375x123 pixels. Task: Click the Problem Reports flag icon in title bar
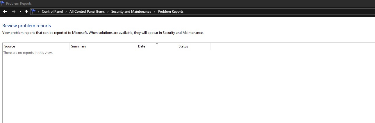[3, 3]
